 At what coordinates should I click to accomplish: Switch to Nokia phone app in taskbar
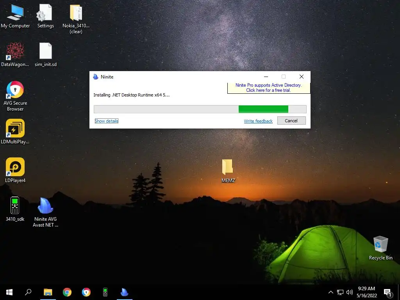[105, 292]
